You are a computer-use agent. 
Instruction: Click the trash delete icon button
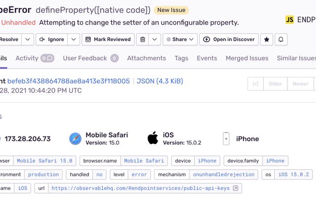click(x=143, y=40)
